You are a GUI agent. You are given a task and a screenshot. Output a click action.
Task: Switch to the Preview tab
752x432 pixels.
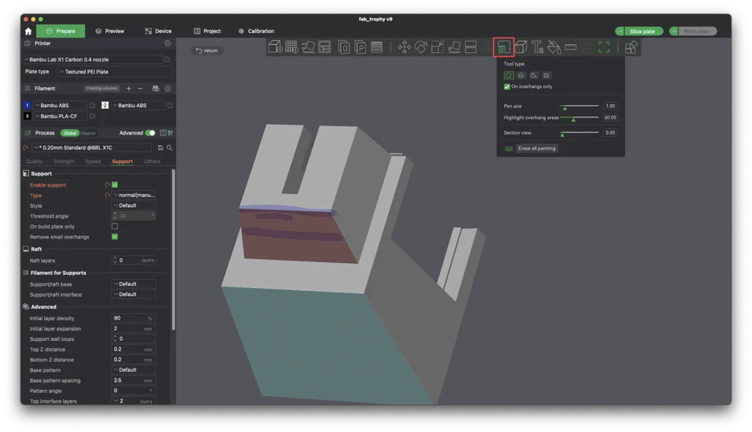tap(110, 31)
